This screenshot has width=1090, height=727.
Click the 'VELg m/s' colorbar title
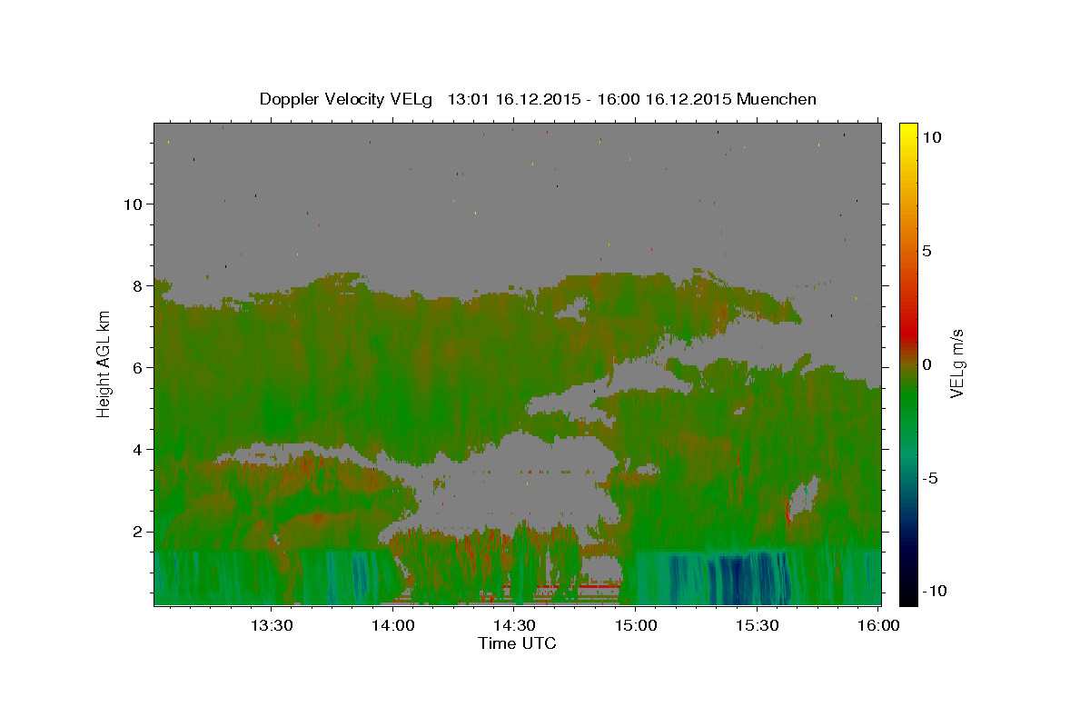click(957, 363)
